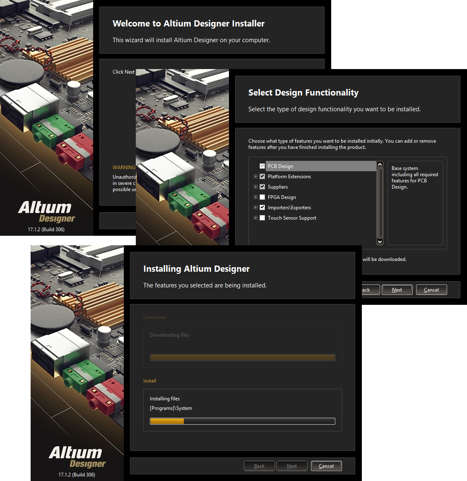
Task: Uncheck the Importers\Exporters checkbox
Action: tap(262, 208)
